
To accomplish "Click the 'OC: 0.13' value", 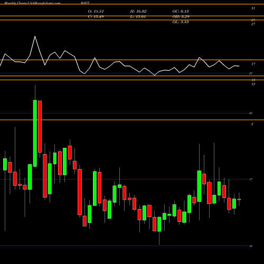I will 181,12.
